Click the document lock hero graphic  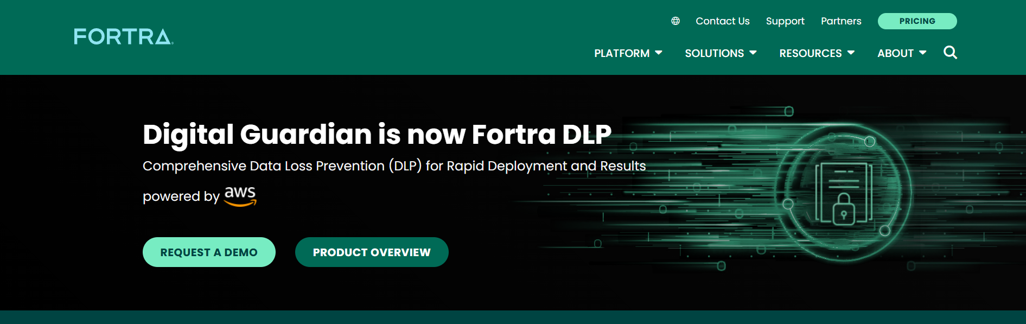click(844, 194)
